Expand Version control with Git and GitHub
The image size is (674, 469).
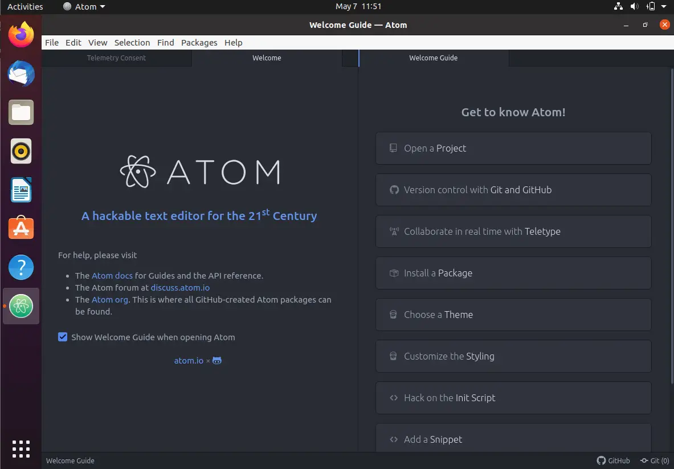[513, 190]
